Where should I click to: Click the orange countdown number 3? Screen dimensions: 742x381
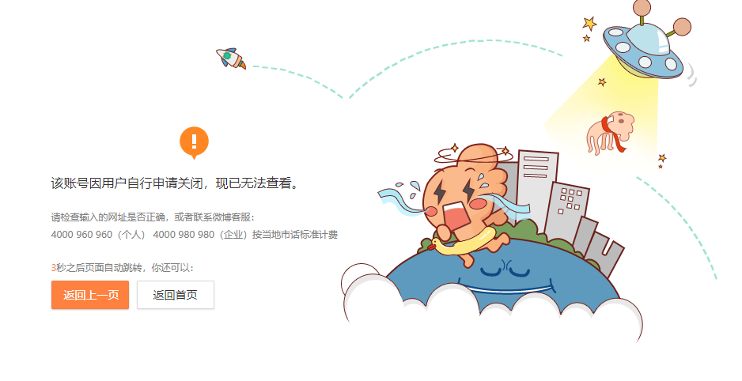(54, 268)
